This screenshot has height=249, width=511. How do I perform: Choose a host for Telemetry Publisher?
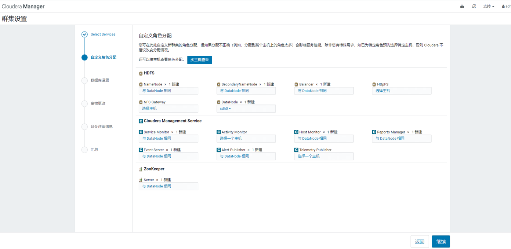pyautogui.click(x=324, y=156)
